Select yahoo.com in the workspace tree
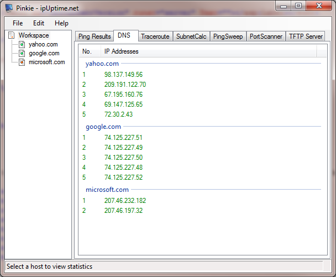The width and height of the screenshot is (336, 277). click(x=43, y=44)
